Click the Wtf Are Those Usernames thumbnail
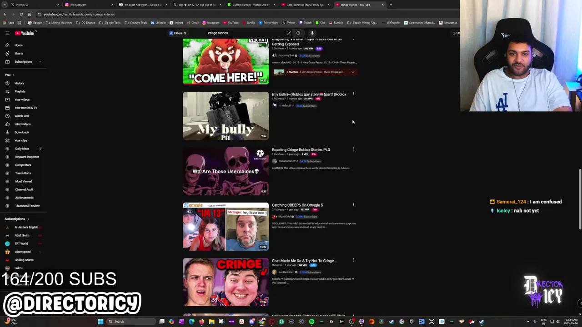 (x=226, y=171)
